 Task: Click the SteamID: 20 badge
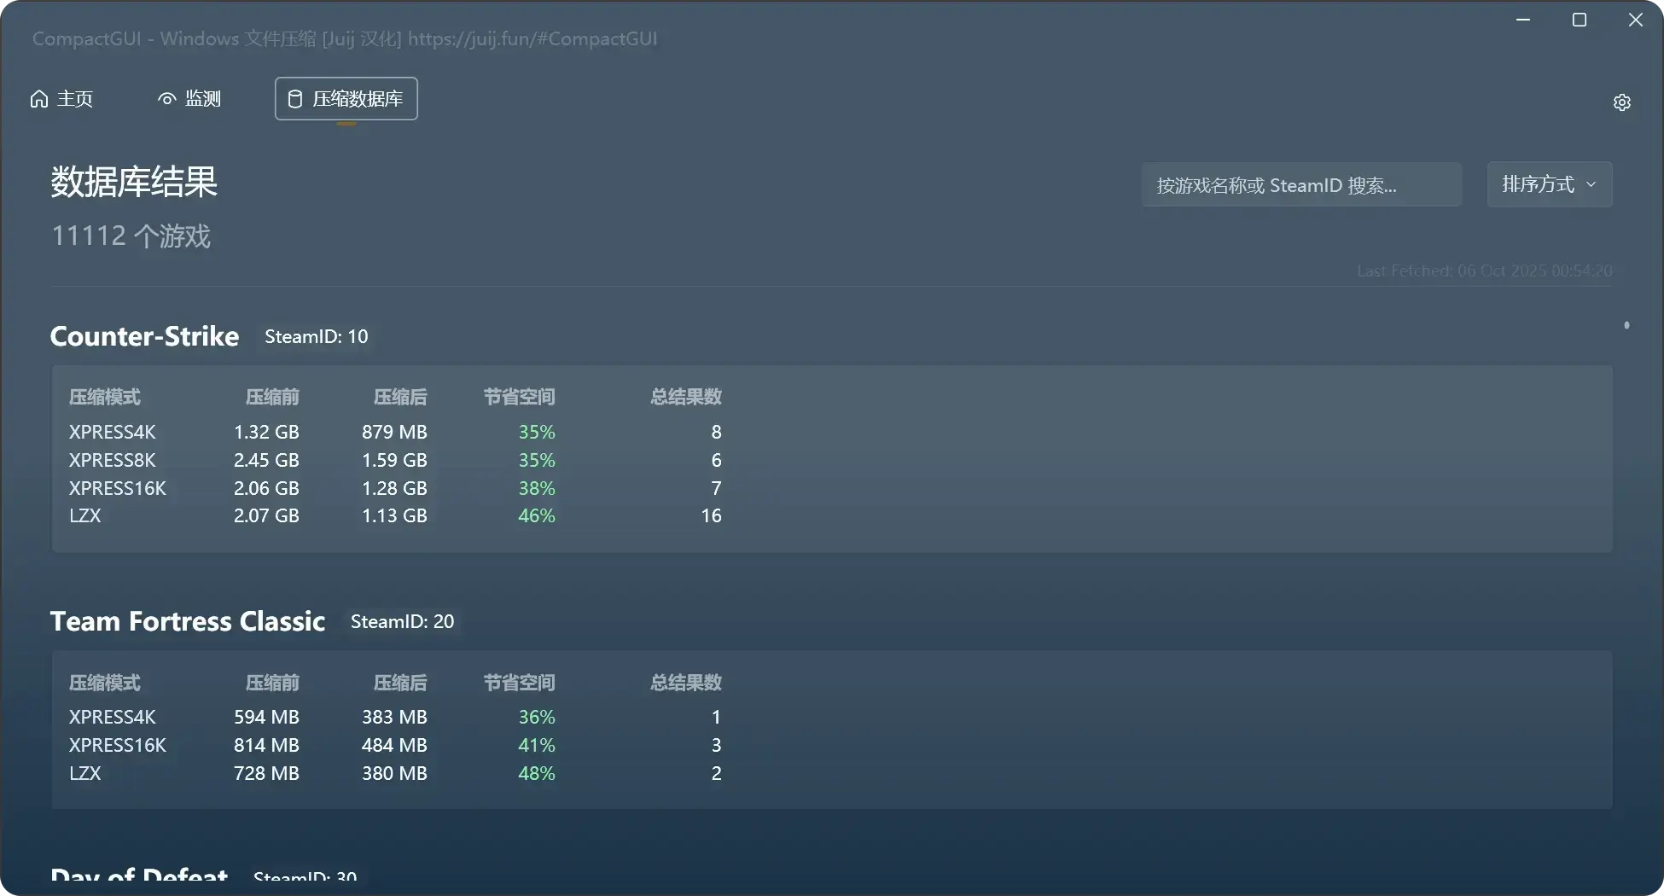coord(402,622)
